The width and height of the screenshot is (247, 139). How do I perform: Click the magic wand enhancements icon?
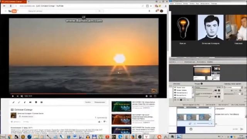[x=19, y=102]
